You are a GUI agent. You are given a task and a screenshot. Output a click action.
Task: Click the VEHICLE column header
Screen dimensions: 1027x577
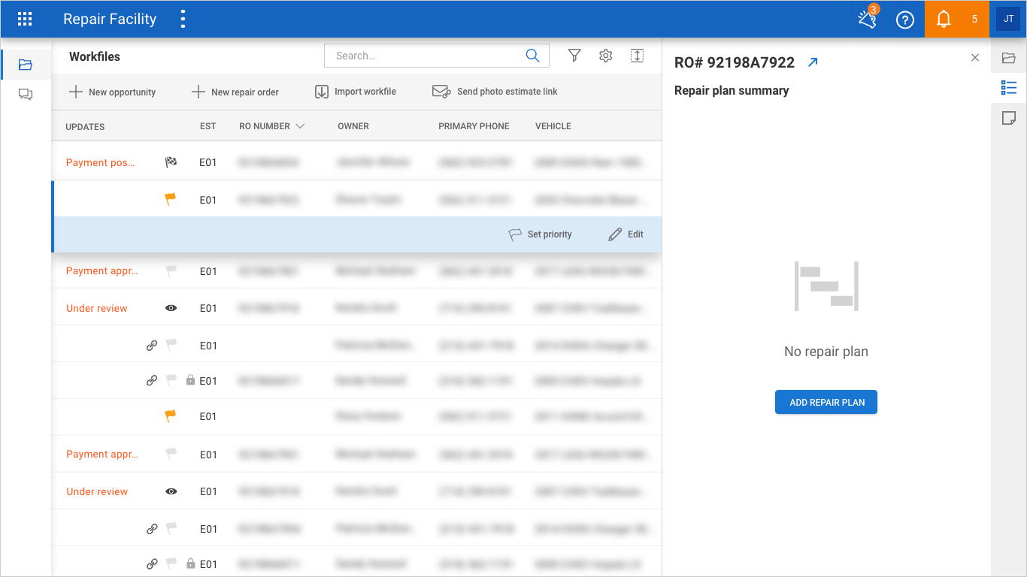(553, 126)
